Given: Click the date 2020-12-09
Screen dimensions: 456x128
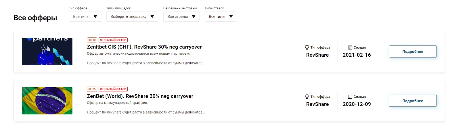Looking at the screenshot, I should coord(357,104).
